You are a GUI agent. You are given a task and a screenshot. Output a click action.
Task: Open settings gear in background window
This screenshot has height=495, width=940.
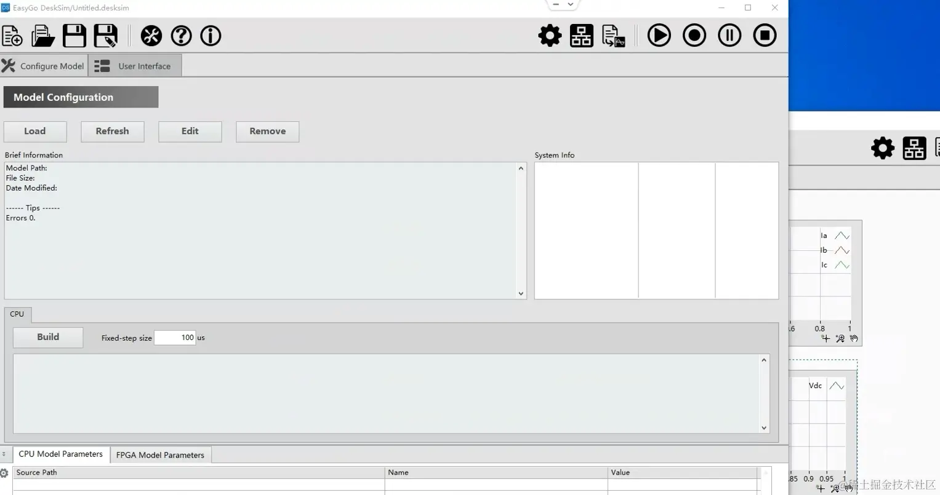pyautogui.click(x=883, y=148)
